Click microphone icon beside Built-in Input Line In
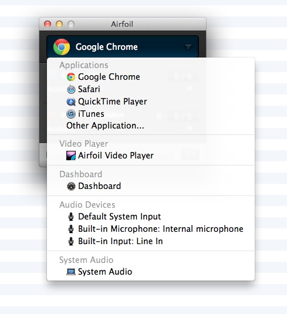Image resolution: width=287 pixels, height=314 pixels. (71, 241)
